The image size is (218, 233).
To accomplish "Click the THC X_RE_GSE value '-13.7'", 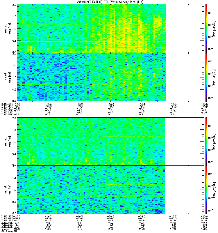I will point(173,216).
